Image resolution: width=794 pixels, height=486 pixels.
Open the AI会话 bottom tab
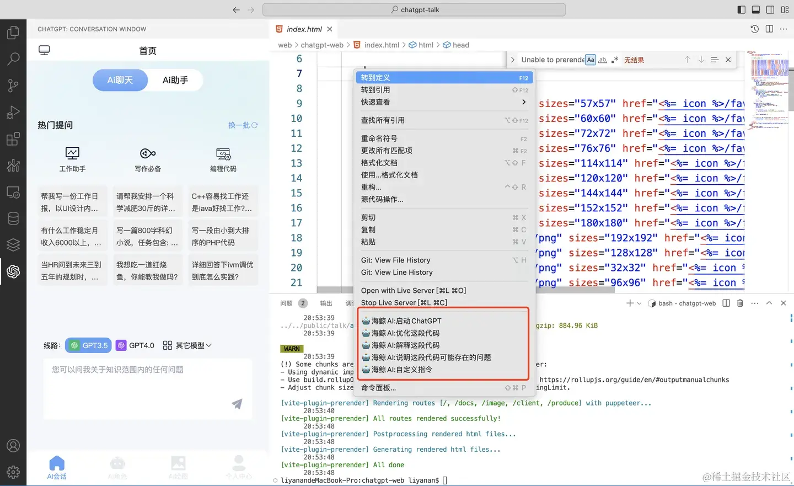click(x=57, y=468)
